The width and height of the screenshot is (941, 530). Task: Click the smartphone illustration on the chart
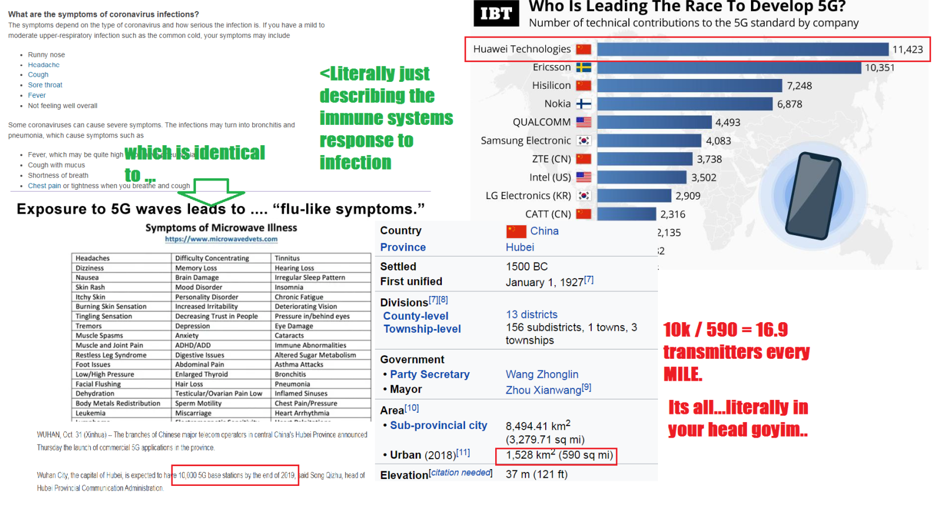[813, 196]
